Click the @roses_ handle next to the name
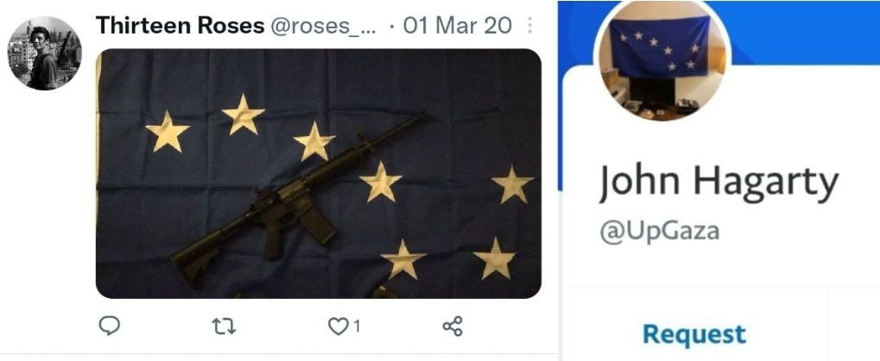This screenshot has width=880, height=361. [x=323, y=26]
